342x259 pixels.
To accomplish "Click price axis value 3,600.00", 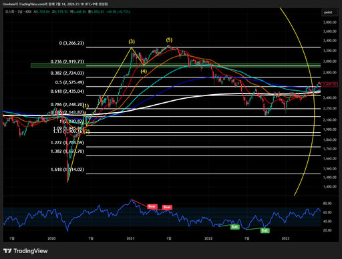I will (x=330, y=31).
